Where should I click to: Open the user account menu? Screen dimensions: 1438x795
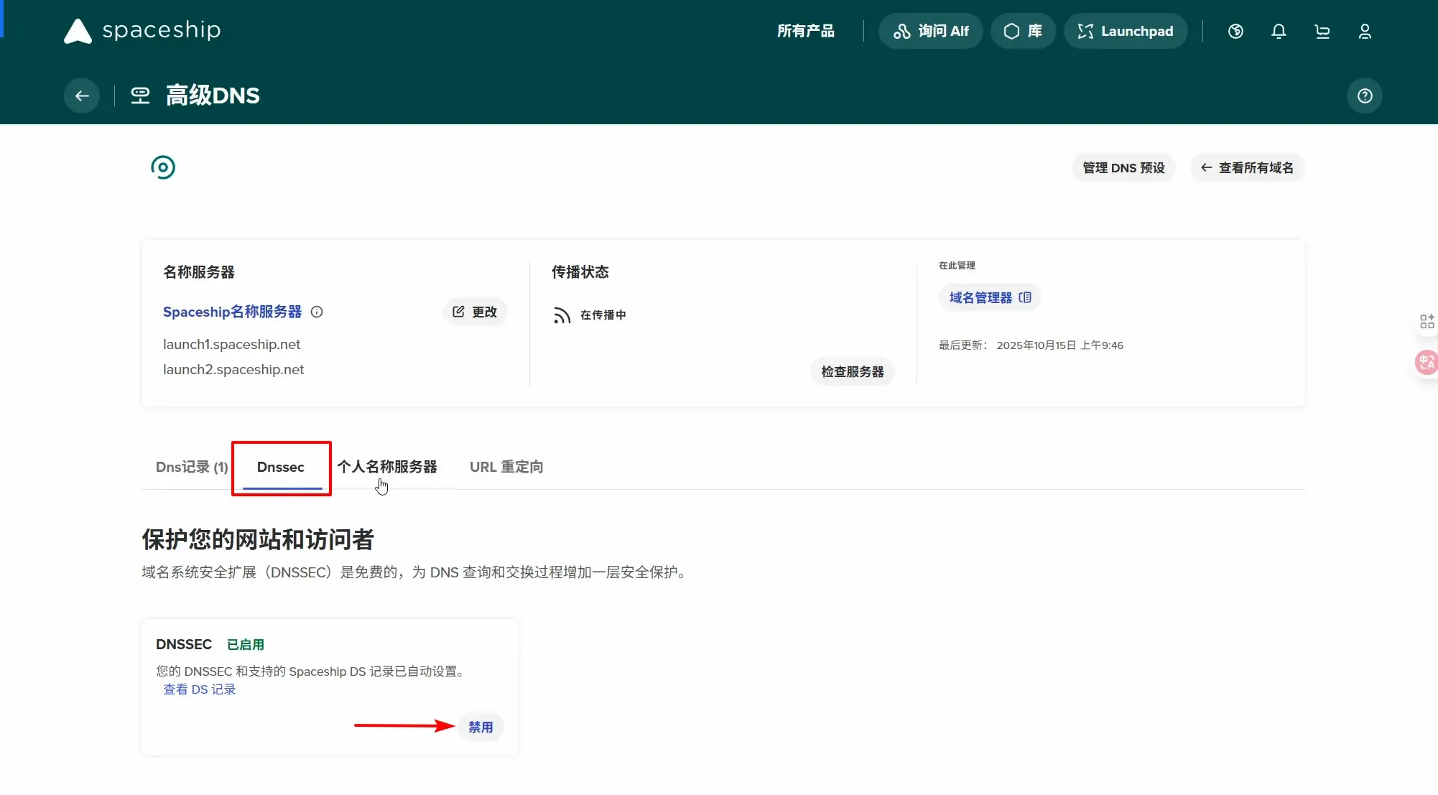pyautogui.click(x=1365, y=31)
